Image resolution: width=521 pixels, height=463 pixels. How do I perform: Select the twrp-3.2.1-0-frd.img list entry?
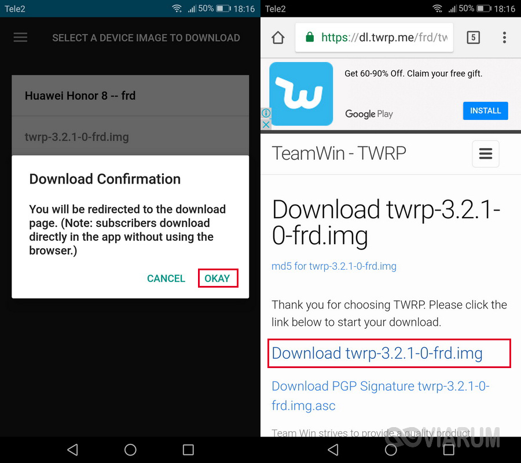pyautogui.click(x=130, y=137)
